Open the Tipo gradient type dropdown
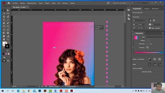This screenshot has width=165, height=93. (x=154, y=37)
